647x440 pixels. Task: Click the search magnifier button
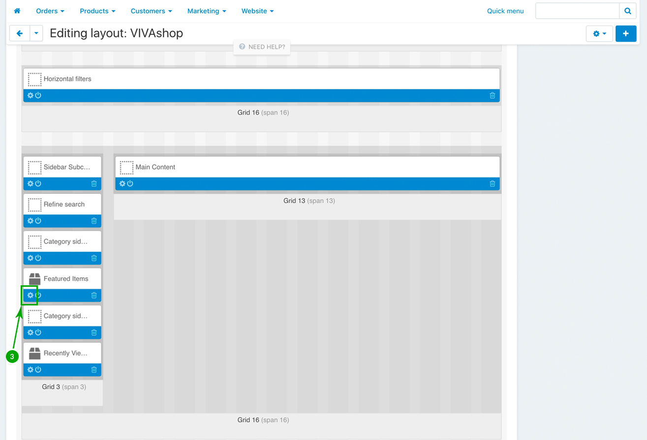[627, 11]
